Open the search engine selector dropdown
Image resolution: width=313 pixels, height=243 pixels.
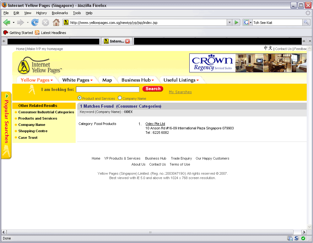251,22
